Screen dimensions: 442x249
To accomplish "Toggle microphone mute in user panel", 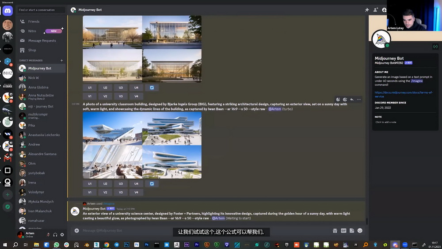I will (x=48, y=234).
